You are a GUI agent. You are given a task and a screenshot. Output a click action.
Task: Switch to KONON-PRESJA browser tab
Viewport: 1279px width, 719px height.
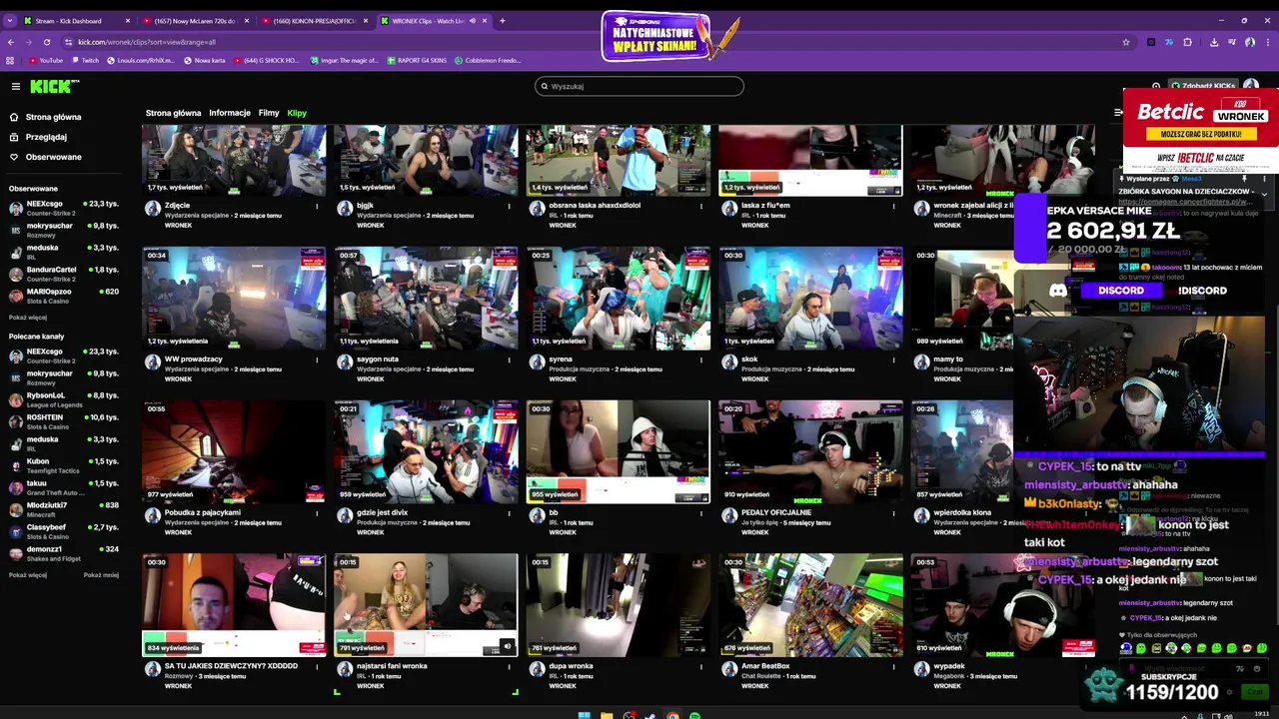[313, 21]
